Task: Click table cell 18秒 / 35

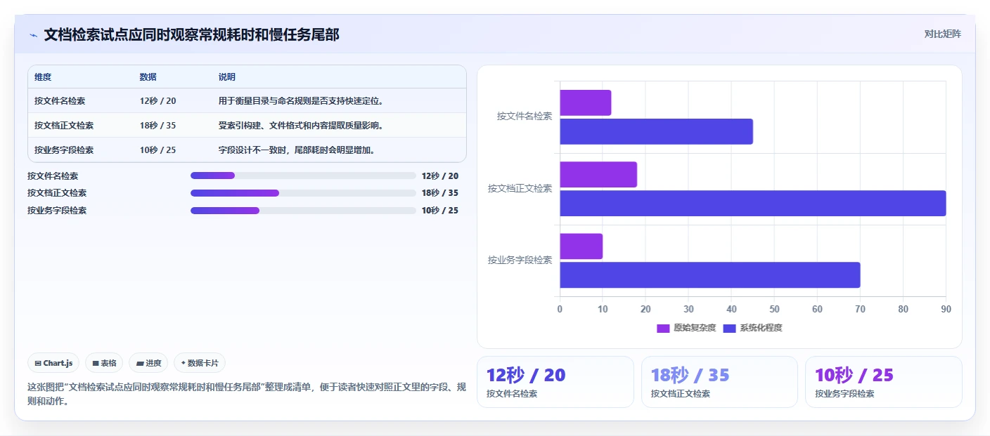Action: pyautogui.click(x=158, y=126)
